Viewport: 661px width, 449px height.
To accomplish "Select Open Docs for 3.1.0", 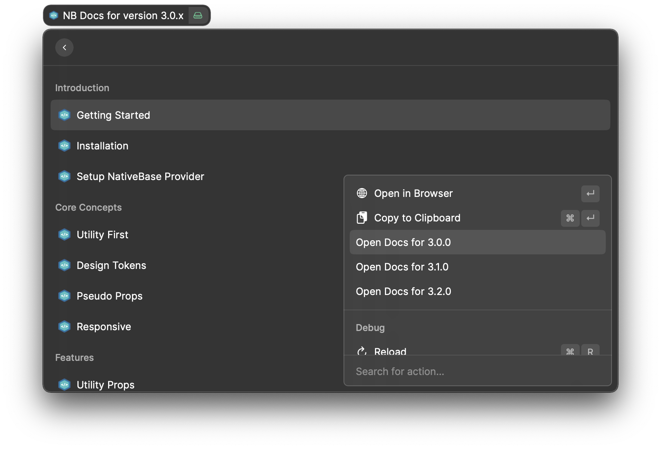I will point(477,267).
